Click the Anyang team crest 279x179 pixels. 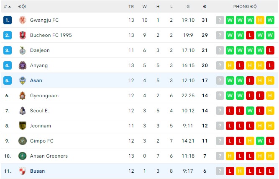23,65
